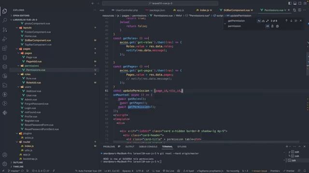Toggle Preserve Case in replace row
The image size is (309, 173).
(267, 26)
